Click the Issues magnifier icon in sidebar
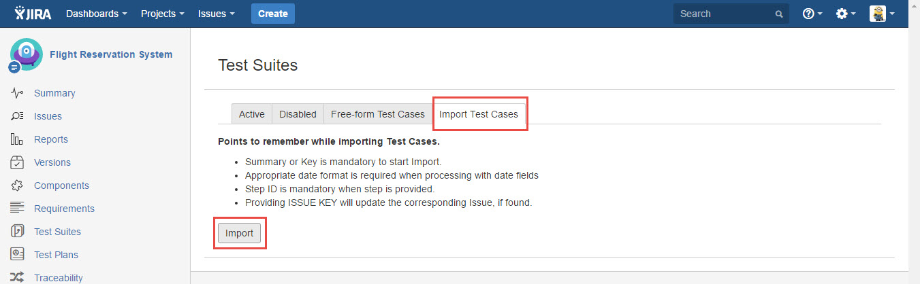This screenshot has width=920, height=284. [18, 116]
